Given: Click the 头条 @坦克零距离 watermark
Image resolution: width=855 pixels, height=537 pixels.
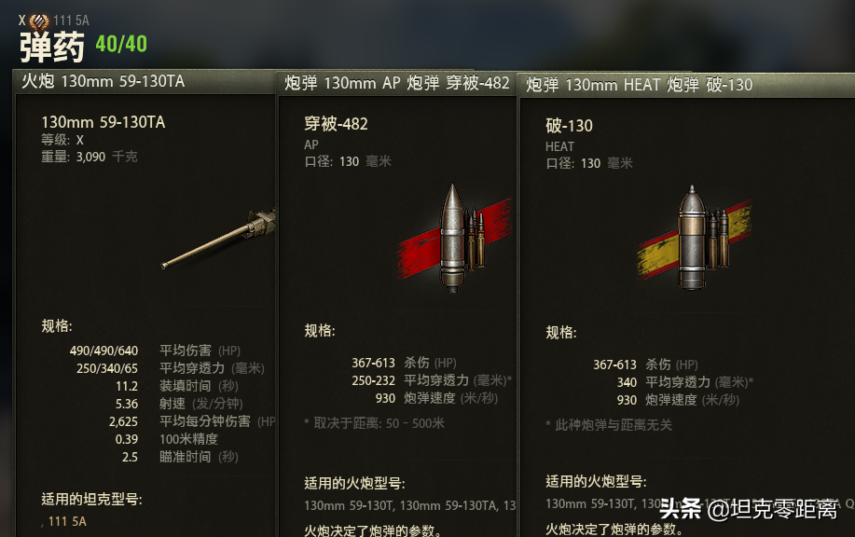Looking at the screenshot, I should pos(748,509).
